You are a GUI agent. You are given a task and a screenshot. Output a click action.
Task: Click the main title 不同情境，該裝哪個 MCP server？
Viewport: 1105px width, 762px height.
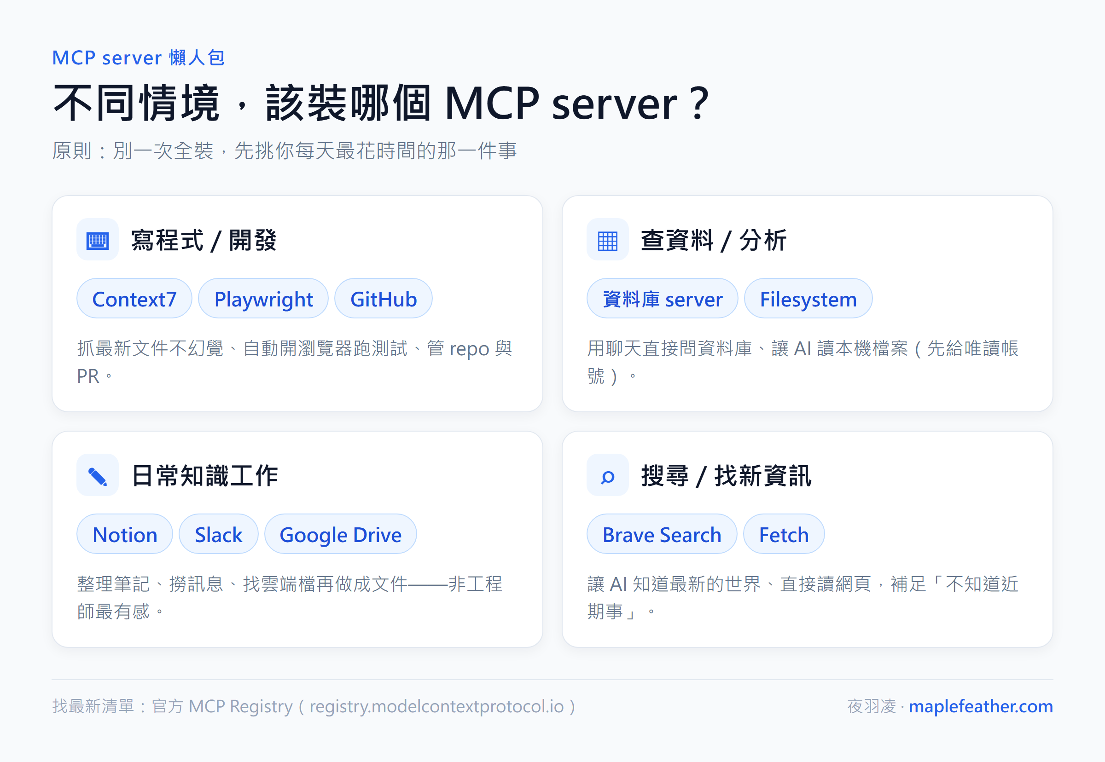pyautogui.click(x=382, y=103)
